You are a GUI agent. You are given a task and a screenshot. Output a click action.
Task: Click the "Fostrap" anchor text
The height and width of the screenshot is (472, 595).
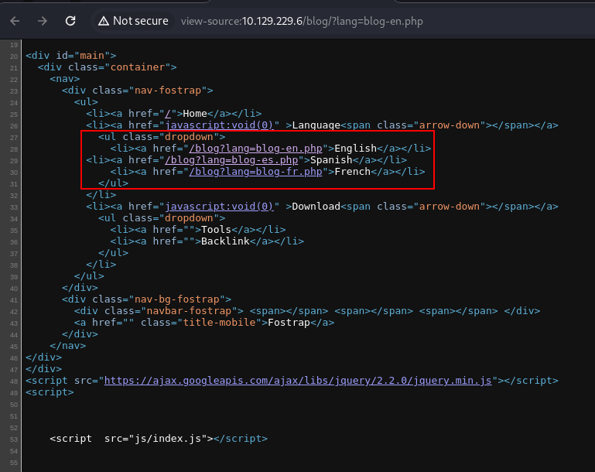(289, 323)
